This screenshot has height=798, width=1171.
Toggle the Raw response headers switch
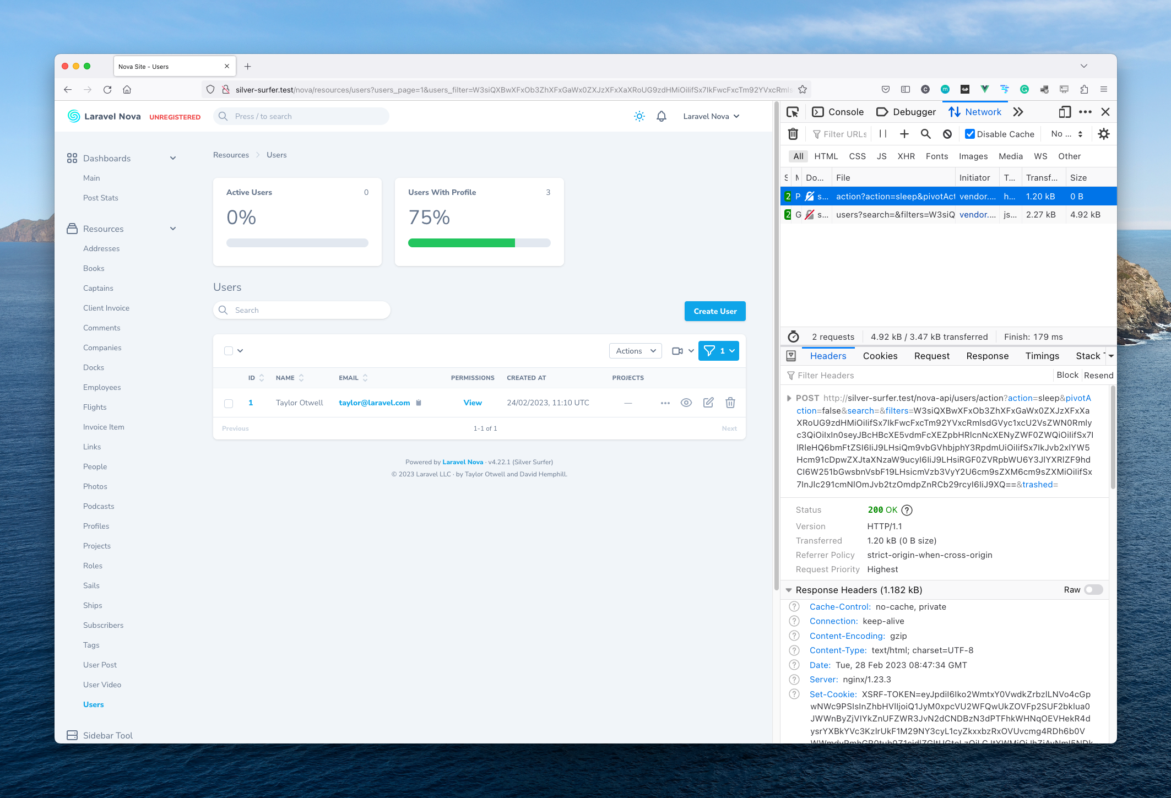tap(1093, 590)
